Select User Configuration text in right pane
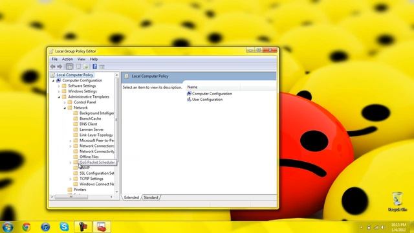The image size is (414, 233). click(207, 100)
